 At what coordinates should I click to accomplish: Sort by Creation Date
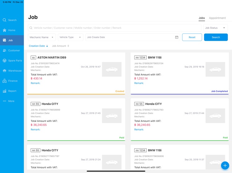click(38, 46)
